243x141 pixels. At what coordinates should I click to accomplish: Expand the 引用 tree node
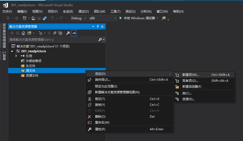(16, 56)
